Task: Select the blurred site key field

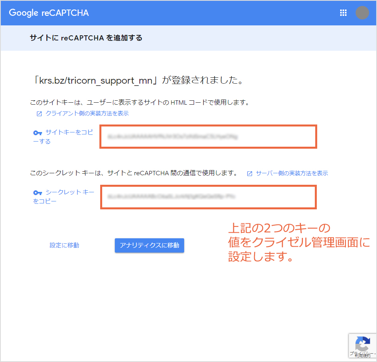Action: click(208, 137)
